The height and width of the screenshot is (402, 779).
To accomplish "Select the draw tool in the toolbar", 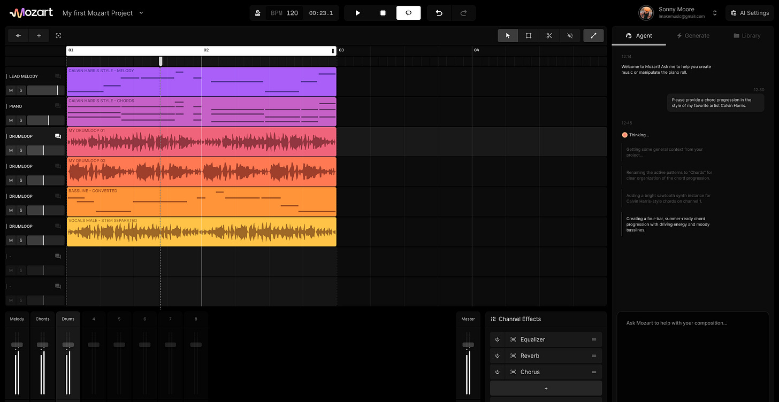I will 593,35.
